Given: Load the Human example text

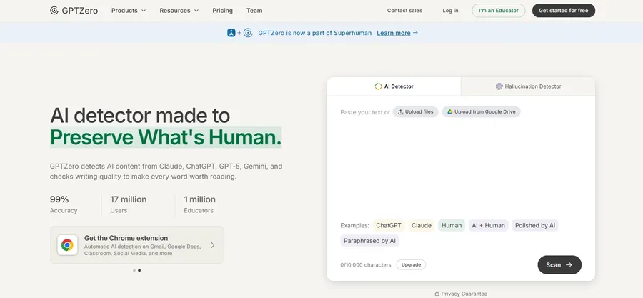Looking at the screenshot, I should coord(452,225).
